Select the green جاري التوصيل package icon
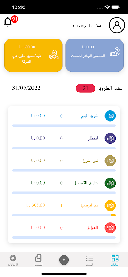 click(x=110, y=183)
